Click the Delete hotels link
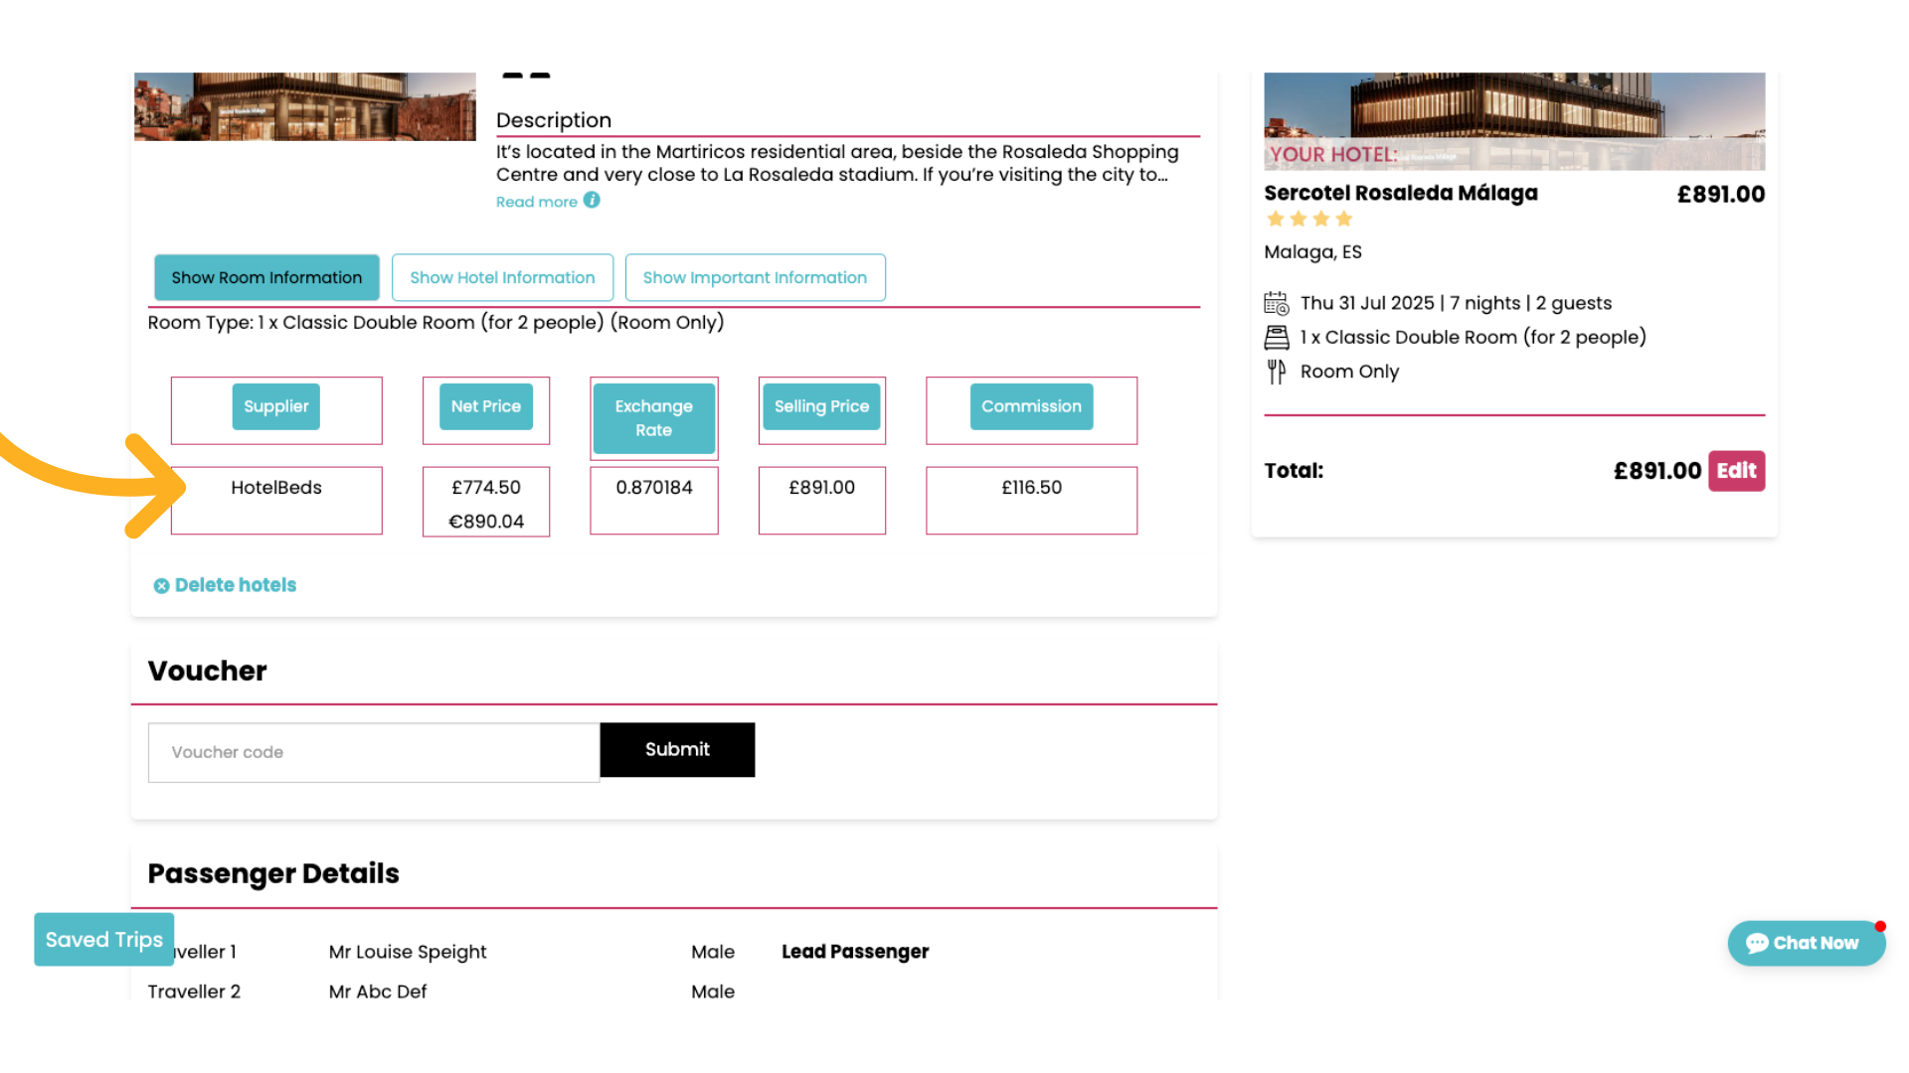This screenshot has height=1073, width=1909. (236, 585)
